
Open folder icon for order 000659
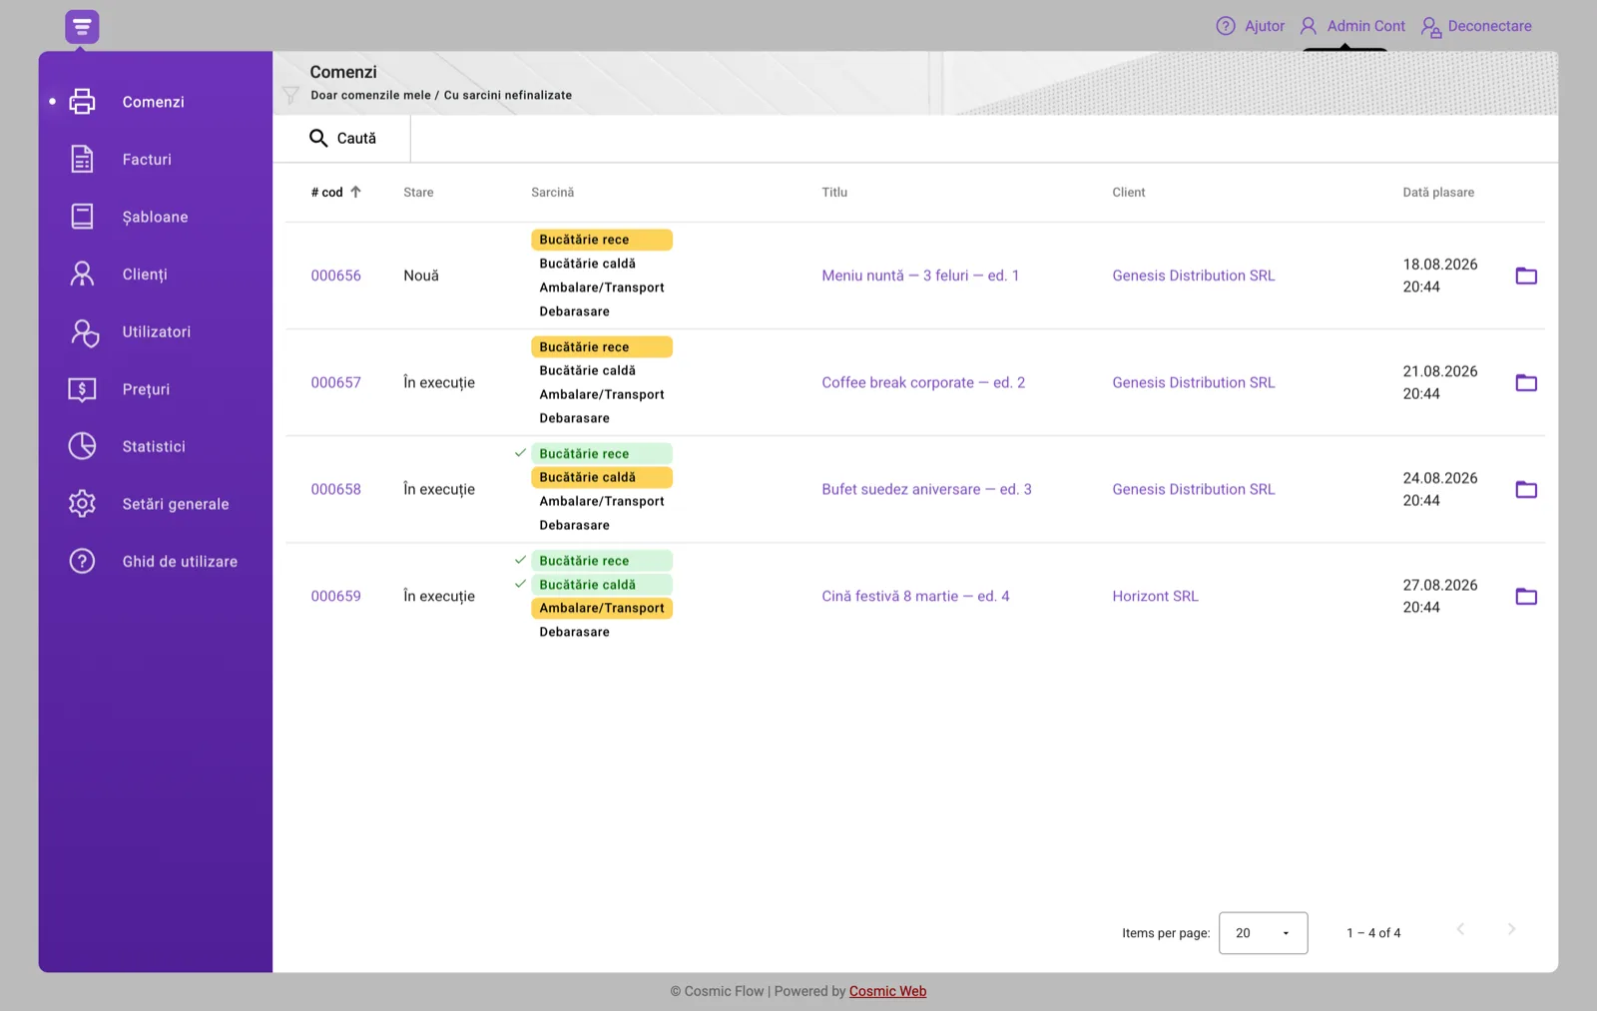click(x=1526, y=596)
